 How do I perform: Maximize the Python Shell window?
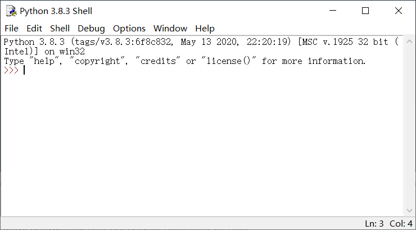(x=365, y=11)
